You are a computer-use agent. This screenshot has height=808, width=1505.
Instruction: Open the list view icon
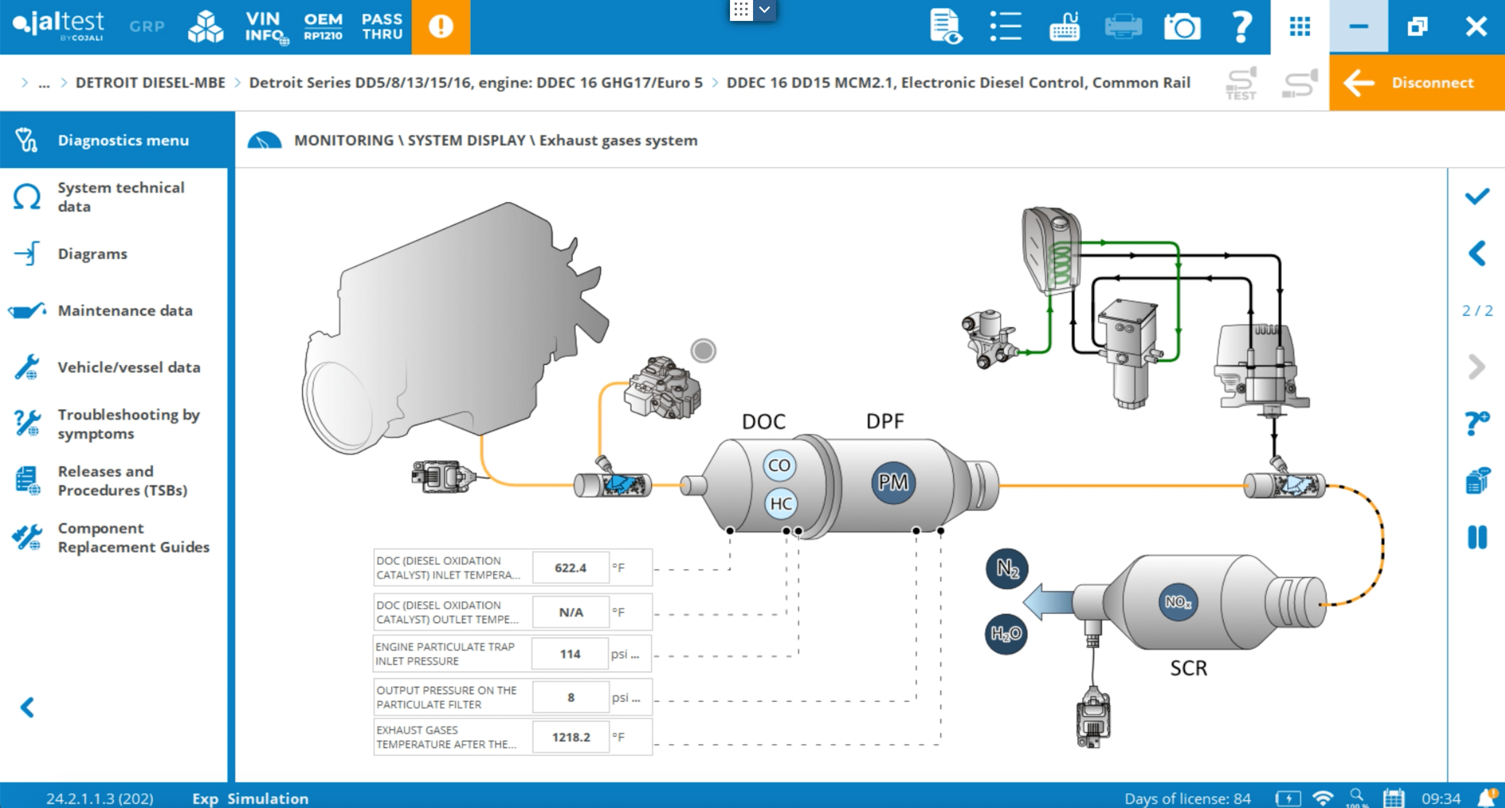(x=1005, y=27)
